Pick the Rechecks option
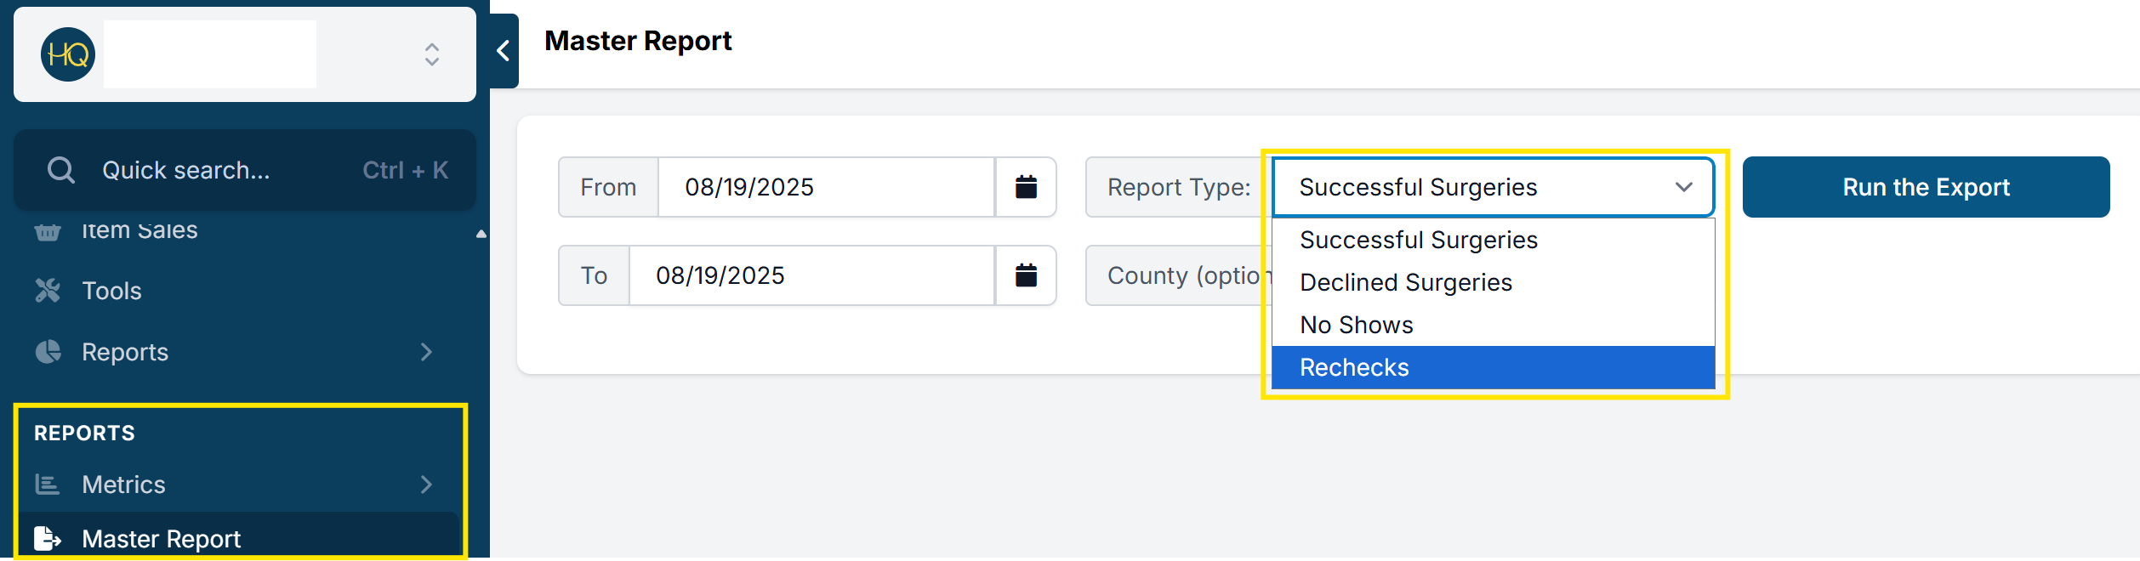The image size is (2140, 561). click(x=1355, y=367)
